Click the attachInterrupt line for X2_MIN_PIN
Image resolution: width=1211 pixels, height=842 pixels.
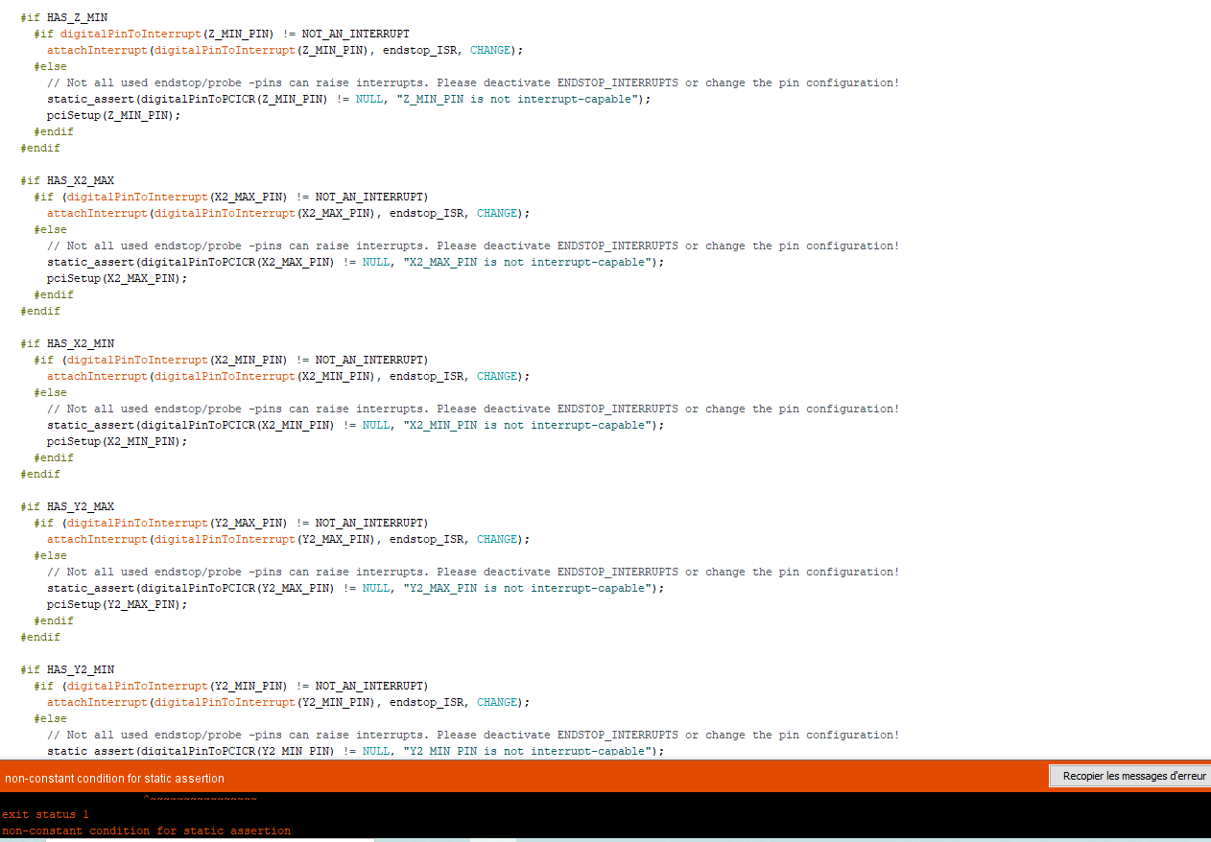click(x=288, y=376)
